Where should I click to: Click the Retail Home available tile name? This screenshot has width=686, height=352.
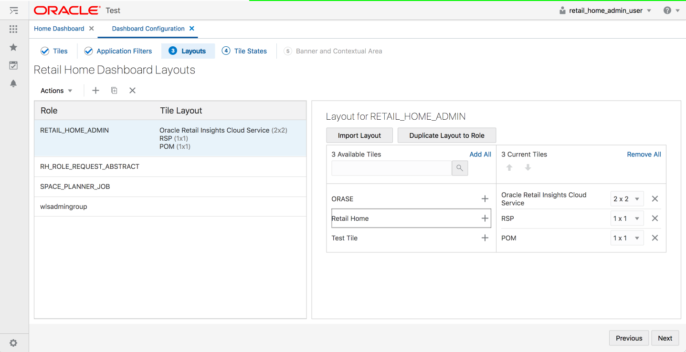[350, 218]
